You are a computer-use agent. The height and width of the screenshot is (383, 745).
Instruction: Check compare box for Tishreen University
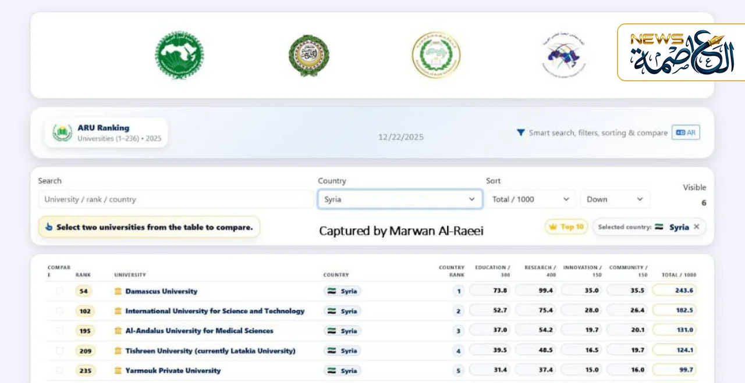coord(59,350)
